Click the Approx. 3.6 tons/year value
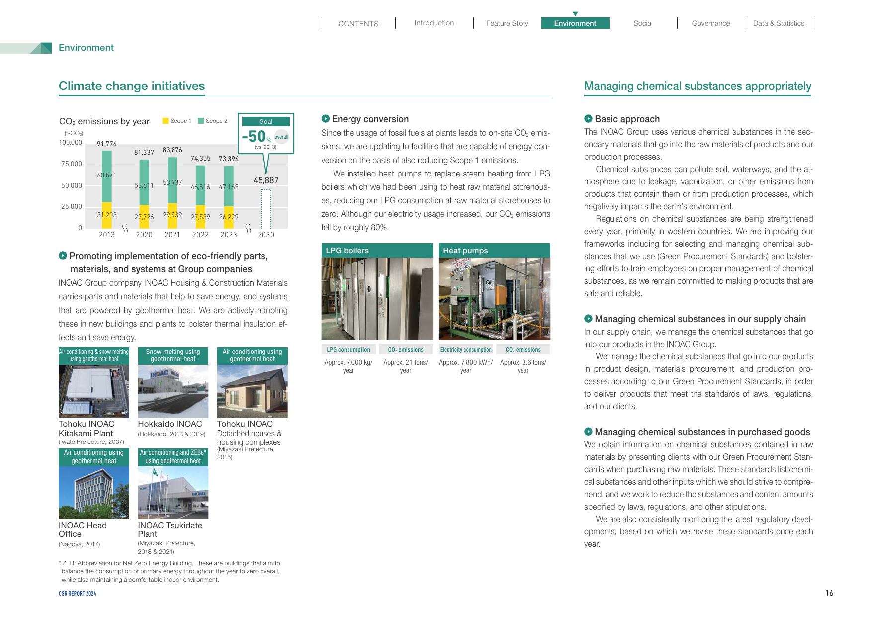Viewport: 872px width, 617px height. (523, 366)
